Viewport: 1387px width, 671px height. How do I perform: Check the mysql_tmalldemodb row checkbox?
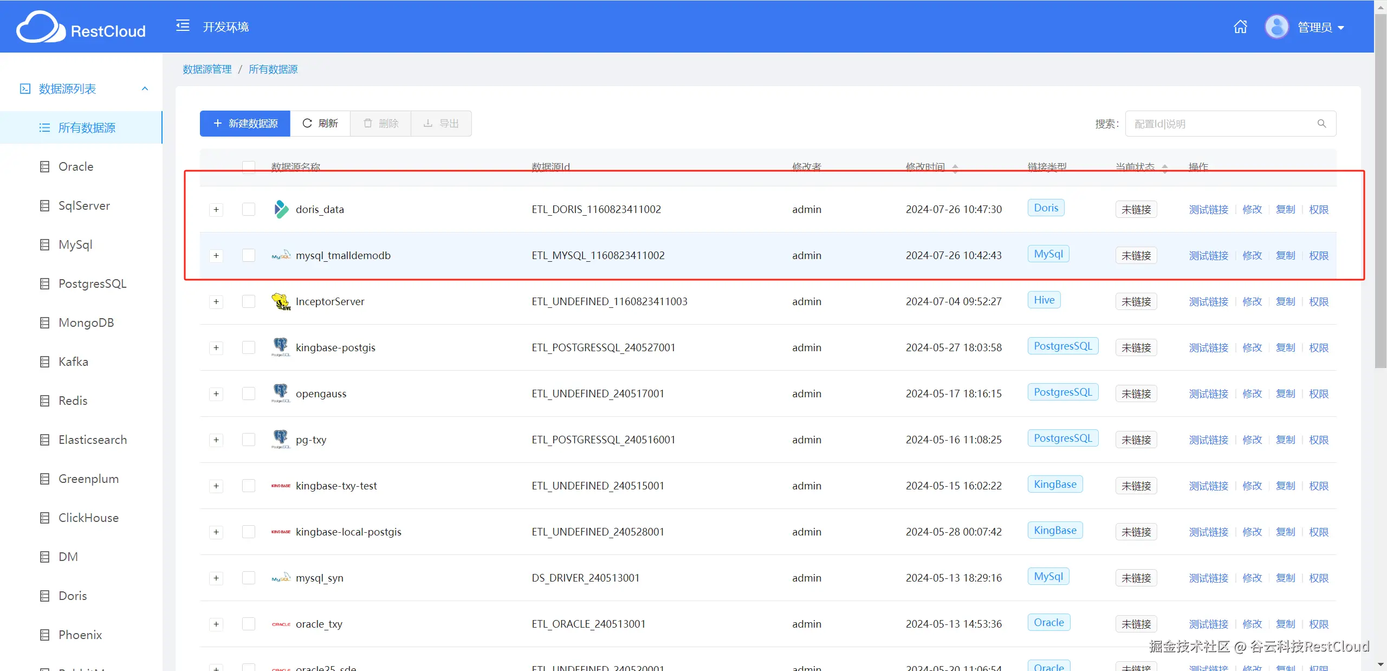pyautogui.click(x=249, y=255)
